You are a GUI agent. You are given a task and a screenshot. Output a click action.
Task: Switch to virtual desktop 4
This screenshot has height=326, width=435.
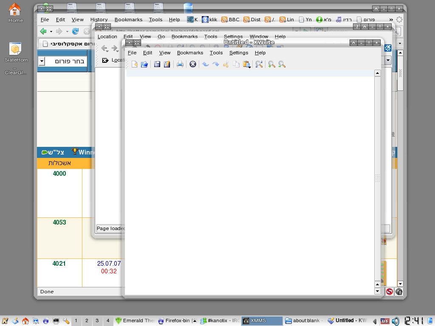(x=108, y=321)
